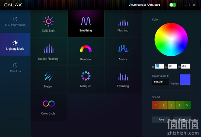Select the Twinkling bars icon
This screenshot has width=201, height=137.
pyautogui.click(x=123, y=77)
